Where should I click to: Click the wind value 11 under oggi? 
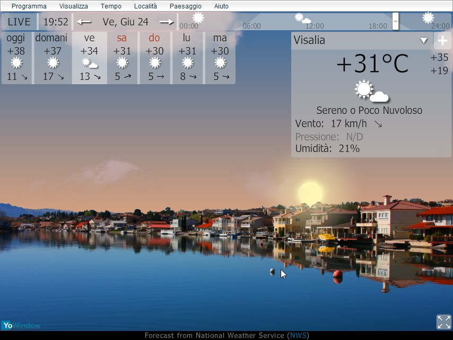(12, 76)
